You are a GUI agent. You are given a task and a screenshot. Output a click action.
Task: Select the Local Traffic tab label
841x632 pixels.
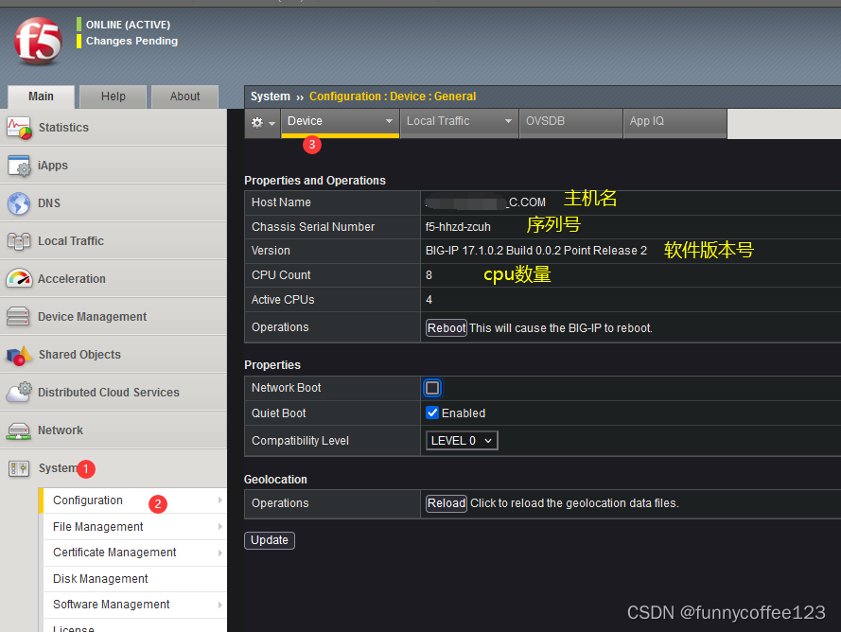tap(438, 121)
